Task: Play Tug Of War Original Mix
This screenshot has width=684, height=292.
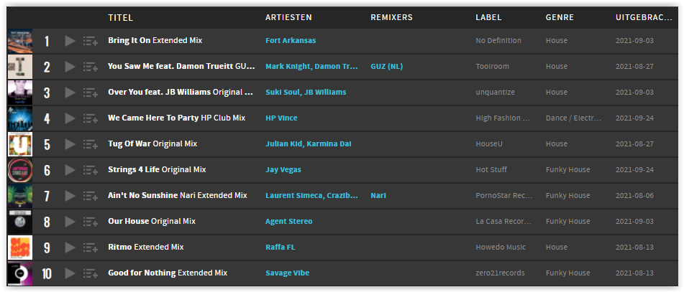Action: tap(70, 144)
